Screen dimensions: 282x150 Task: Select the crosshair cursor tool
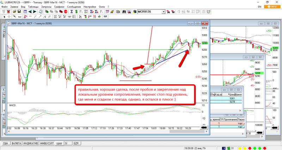(x=9, y=17)
